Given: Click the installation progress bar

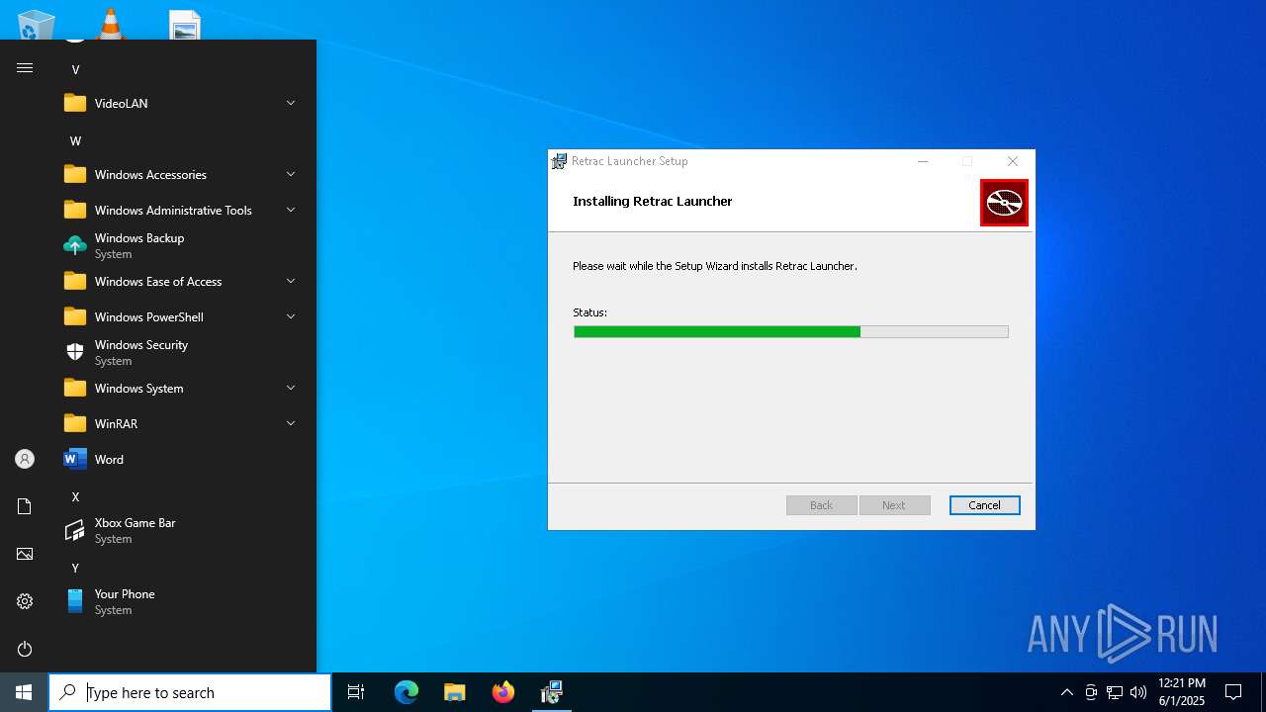Looking at the screenshot, I should (791, 332).
